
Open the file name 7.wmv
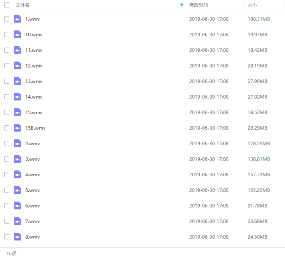32,221
